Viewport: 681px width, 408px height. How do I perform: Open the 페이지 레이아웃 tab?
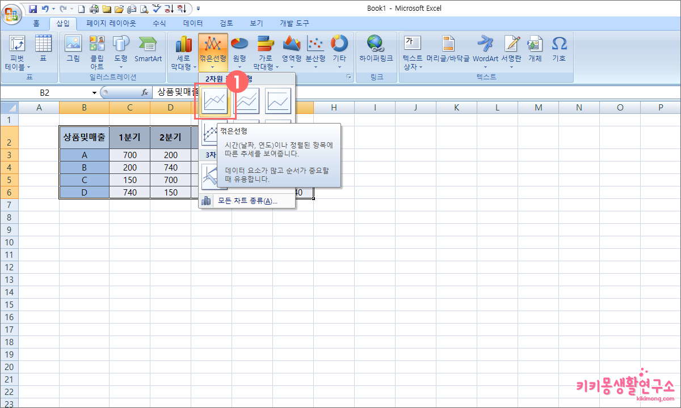[x=111, y=23]
